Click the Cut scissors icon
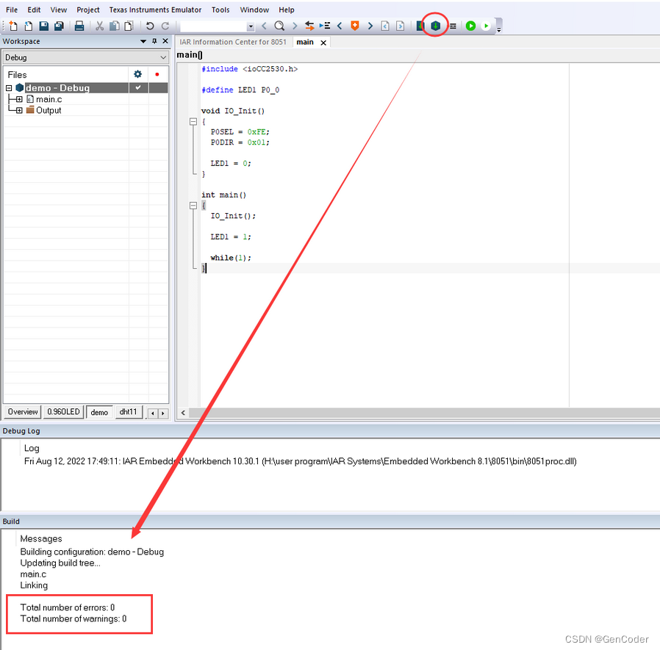Image resolution: width=660 pixels, height=650 pixels. tap(99, 26)
